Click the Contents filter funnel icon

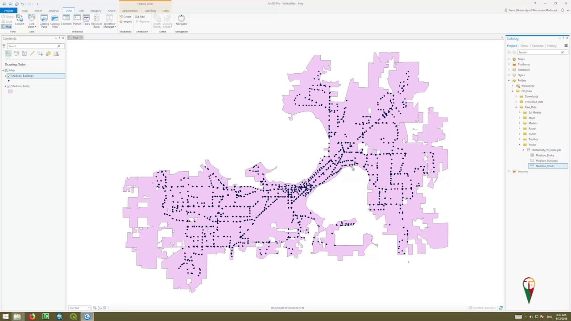pyautogui.click(x=4, y=46)
